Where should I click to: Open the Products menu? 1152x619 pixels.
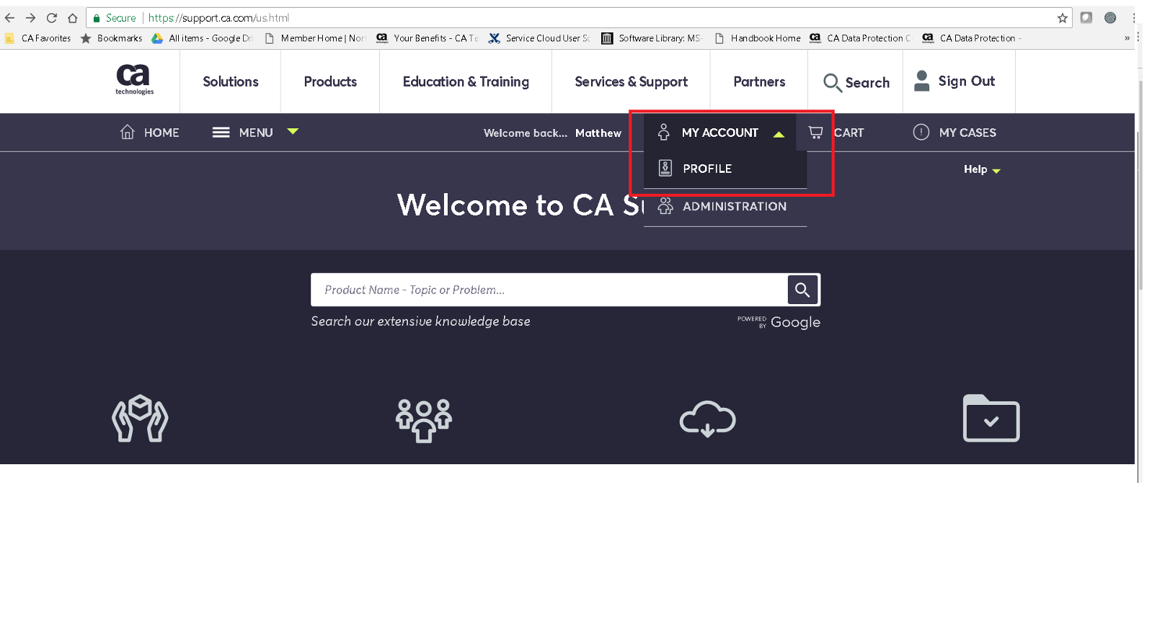330,81
